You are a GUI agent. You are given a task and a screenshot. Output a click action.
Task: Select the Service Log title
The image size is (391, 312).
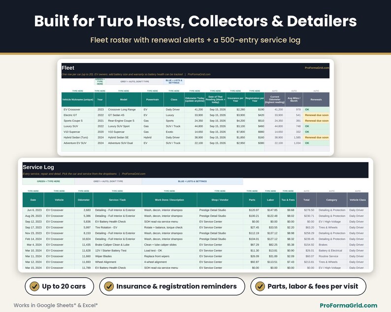coord(38,167)
